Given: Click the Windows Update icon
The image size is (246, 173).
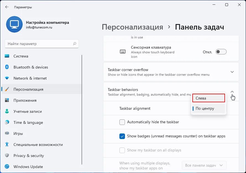Looking at the screenshot, I should (7, 167).
